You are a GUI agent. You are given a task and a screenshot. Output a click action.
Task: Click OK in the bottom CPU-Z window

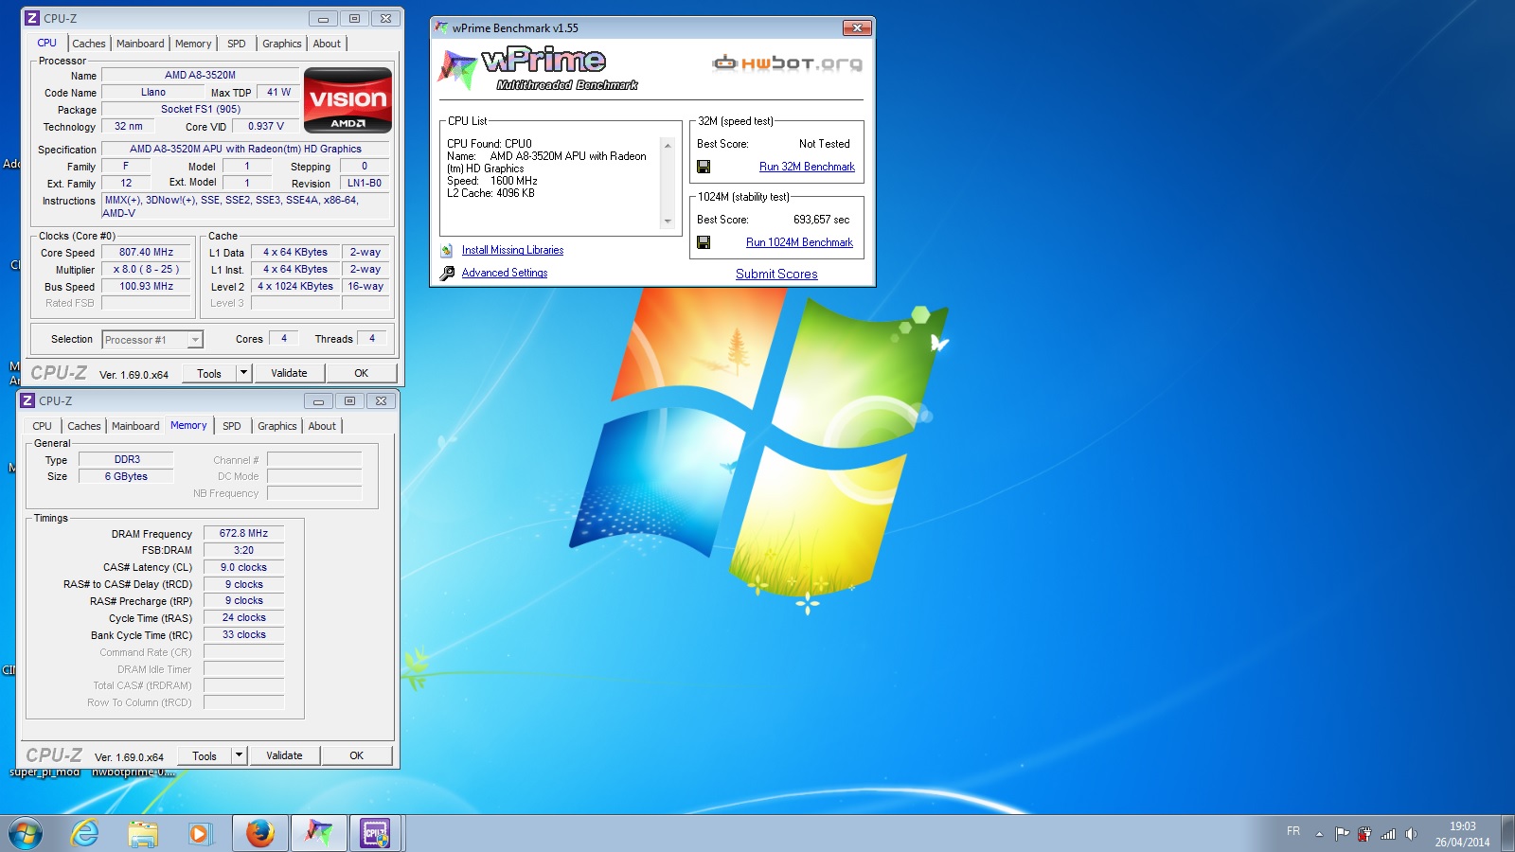coord(356,755)
